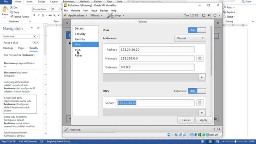
Task: Open the VirtualBox Devices menu
Action: coord(104,10)
